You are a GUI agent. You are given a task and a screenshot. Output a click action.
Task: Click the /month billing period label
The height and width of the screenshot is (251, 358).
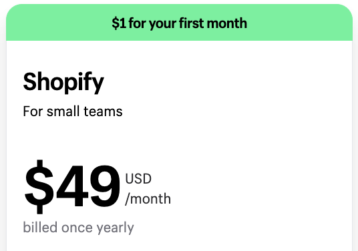pyautogui.click(x=148, y=199)
